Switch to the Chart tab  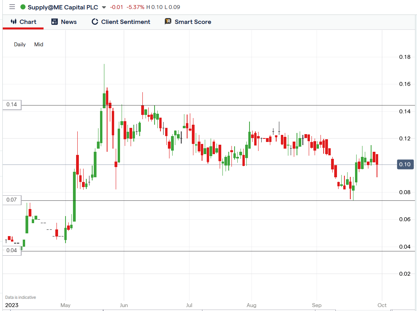[23, 22]
